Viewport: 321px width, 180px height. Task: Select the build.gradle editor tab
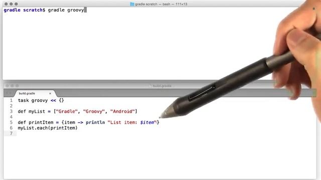[x=35, y=93]
